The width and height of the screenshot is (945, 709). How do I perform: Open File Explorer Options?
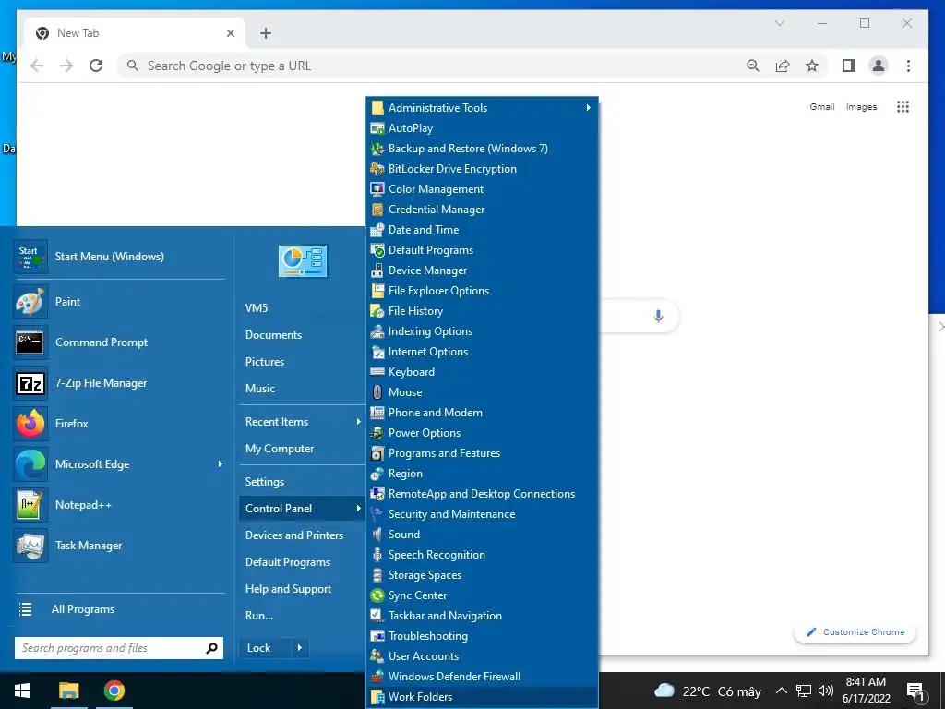[x=482, y=291]
